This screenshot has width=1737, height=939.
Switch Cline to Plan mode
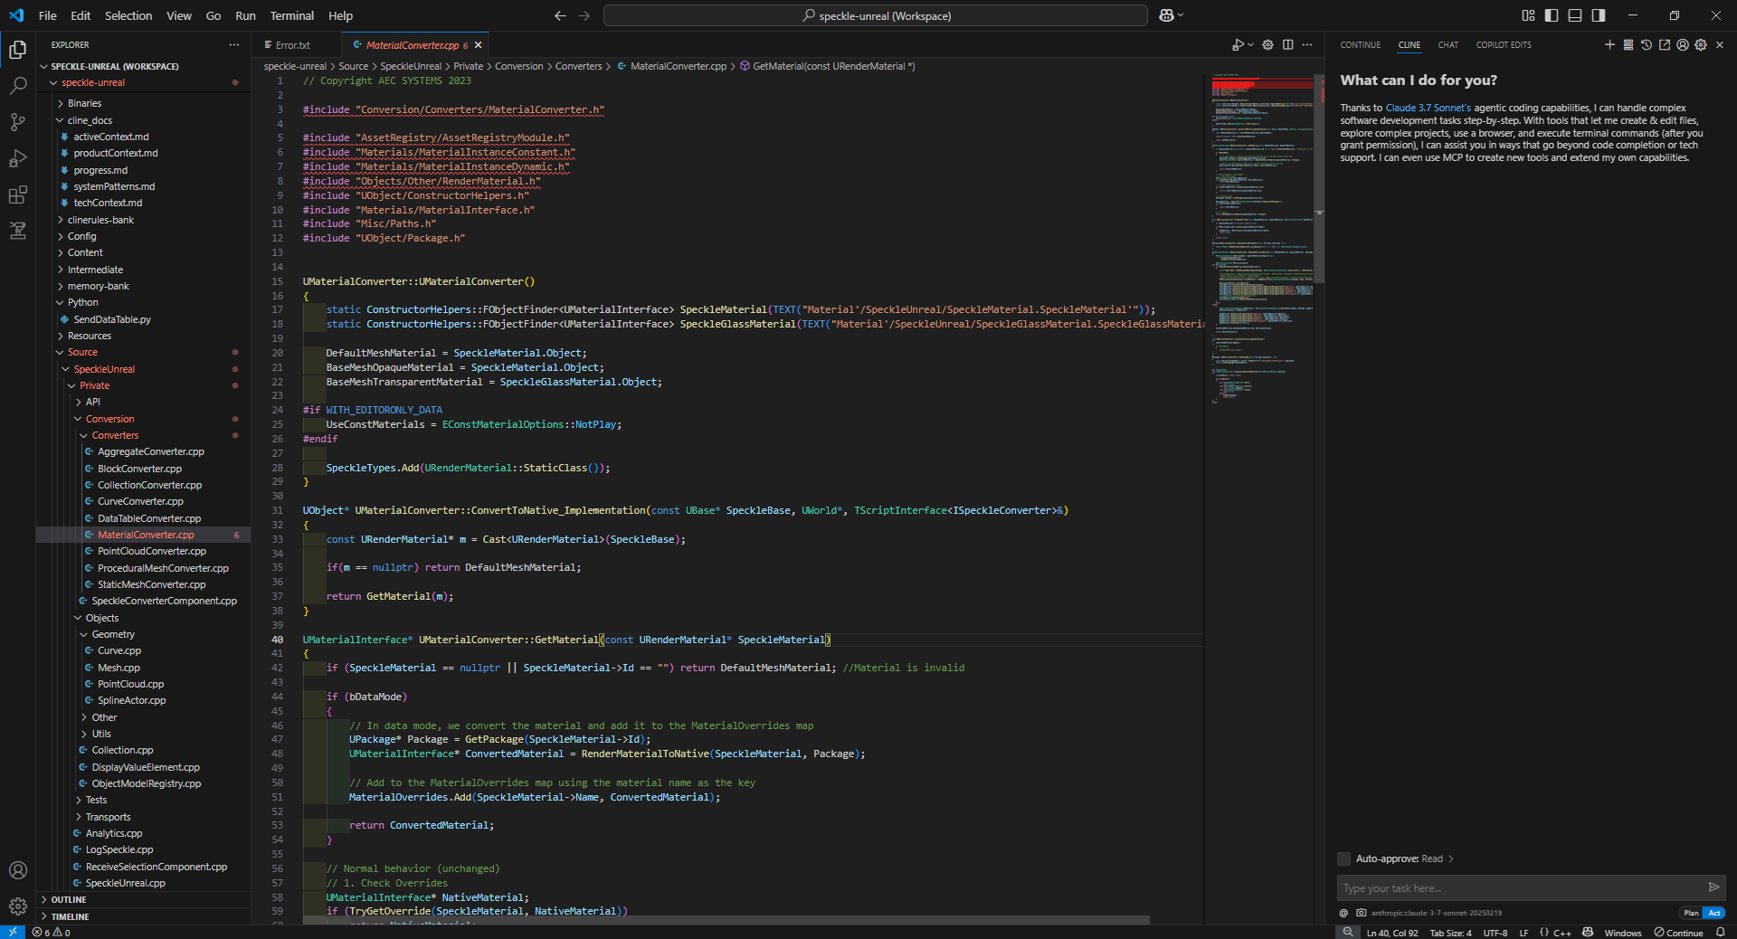[x=1690, y=913]
